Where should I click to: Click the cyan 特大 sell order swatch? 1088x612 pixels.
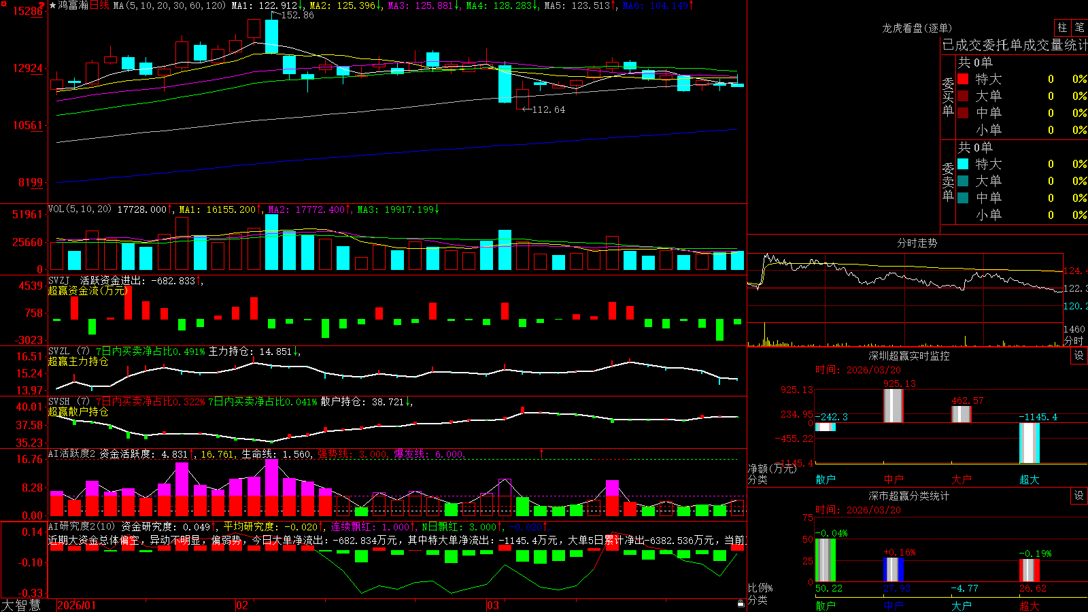(x=963, y=164)
